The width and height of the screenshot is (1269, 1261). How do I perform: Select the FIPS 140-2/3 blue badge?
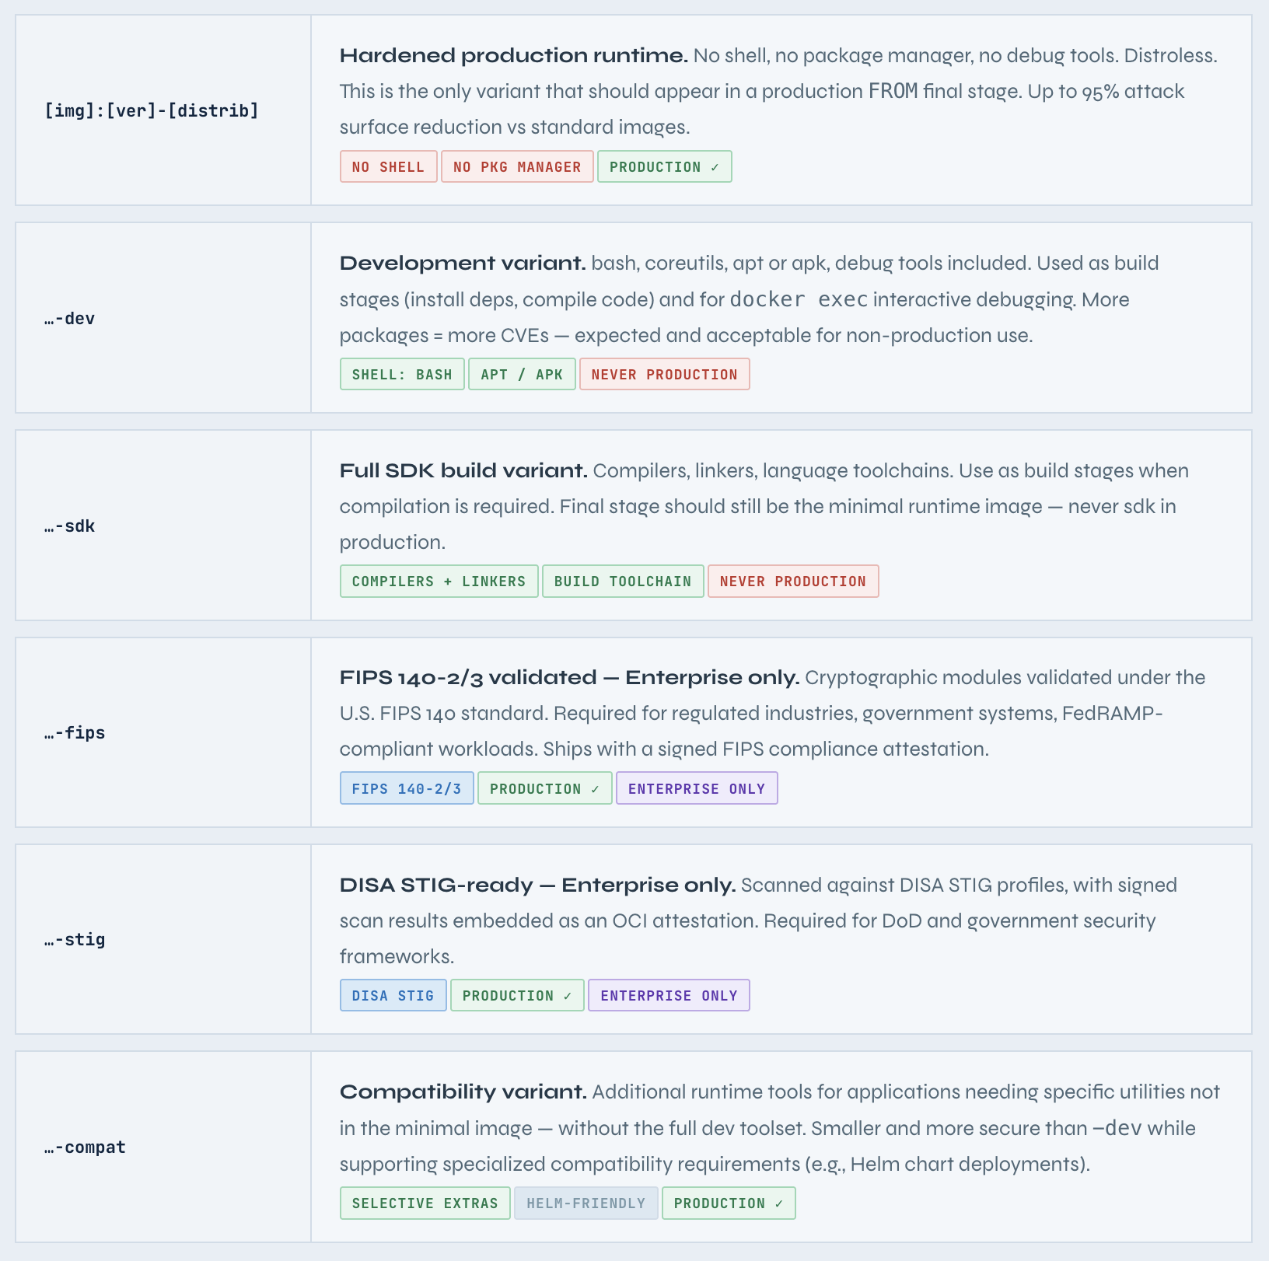407,789
